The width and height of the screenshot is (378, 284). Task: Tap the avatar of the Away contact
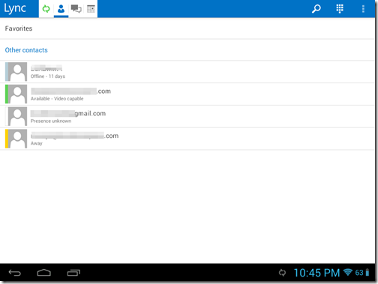(x=16, y=139)
